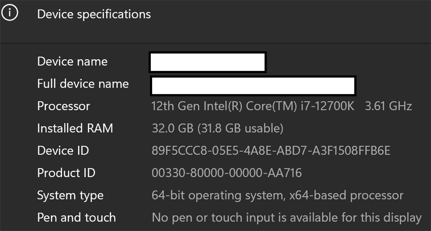Select the redacted Full device name value
The image size is (431, 231).
(254, 85)
